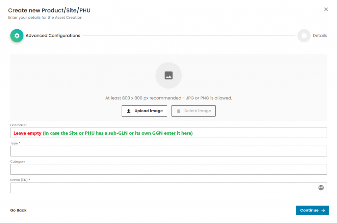Image resolution: width=337 pixels, height=223 pixels.
Task: Expand the Category selection field
Action: 168,169
